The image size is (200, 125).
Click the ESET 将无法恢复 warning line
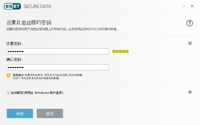click(x=36, y=78)
